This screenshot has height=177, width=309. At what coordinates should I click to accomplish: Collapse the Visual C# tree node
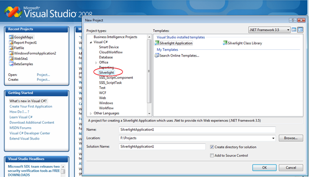[91, 42]
